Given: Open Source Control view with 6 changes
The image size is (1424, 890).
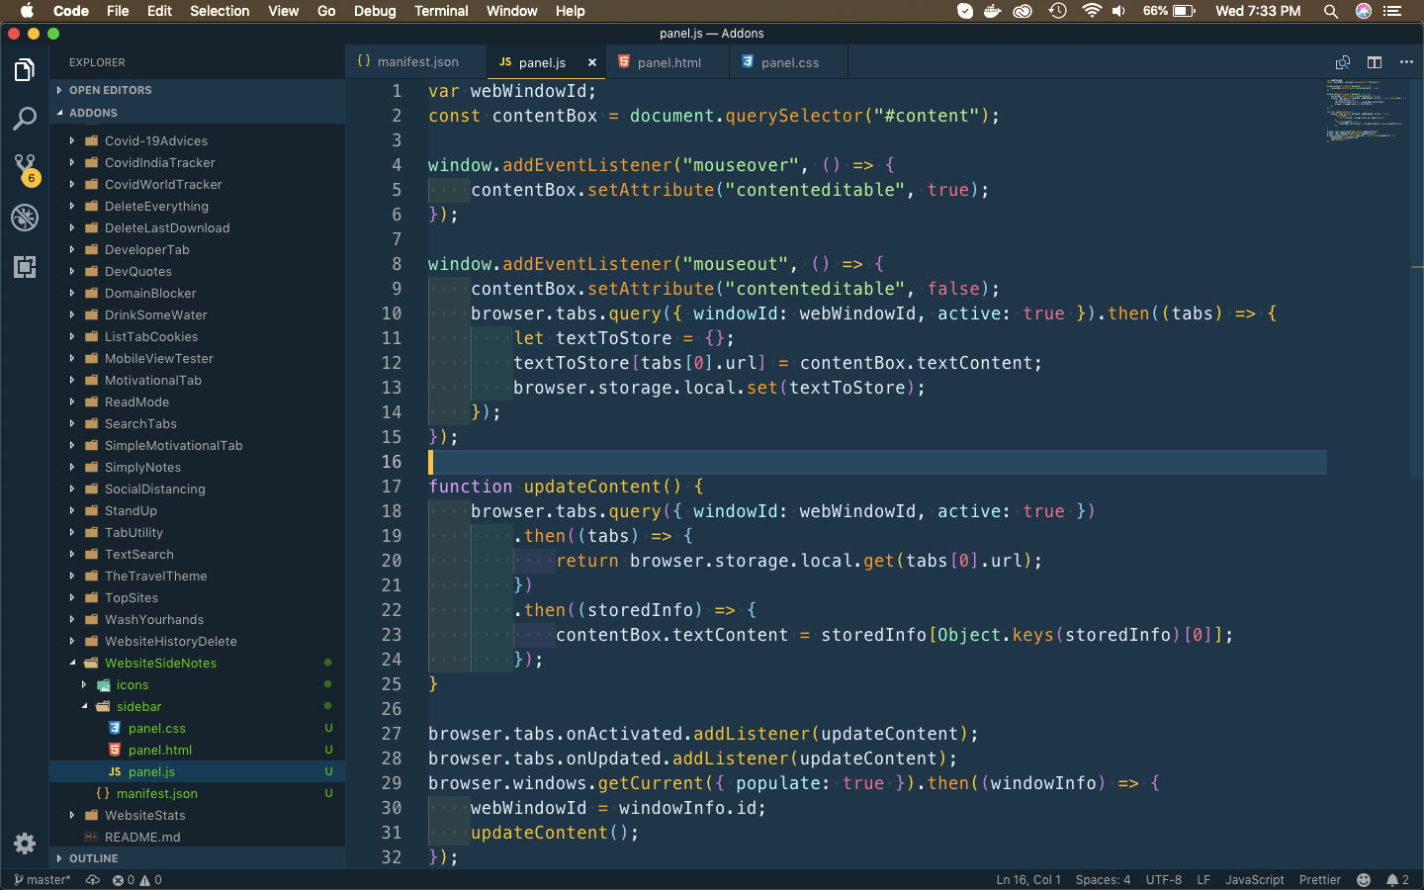Looking at the screenshot, I should [x=25, y=168].
